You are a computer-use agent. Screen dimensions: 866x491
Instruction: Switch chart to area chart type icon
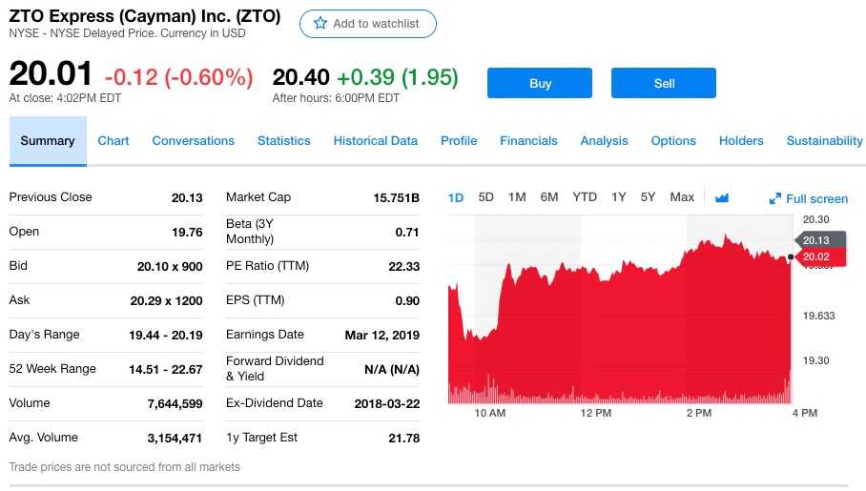click(722, 198)
